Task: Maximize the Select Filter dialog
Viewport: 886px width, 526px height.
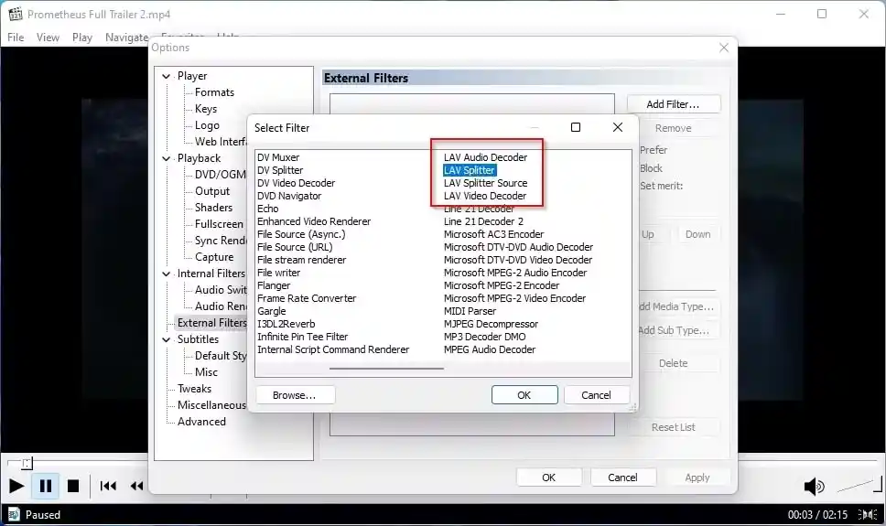Action: pos(576,127)
